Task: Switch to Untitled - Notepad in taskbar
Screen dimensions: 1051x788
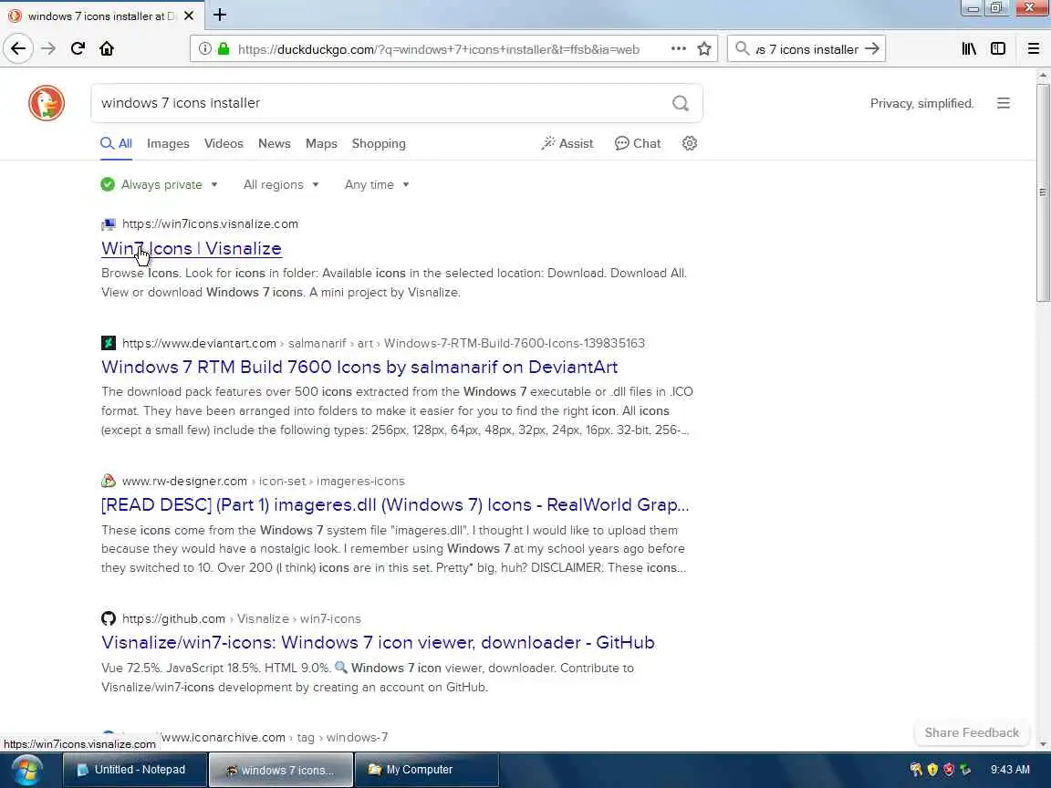Action: [x=134, y=769]
